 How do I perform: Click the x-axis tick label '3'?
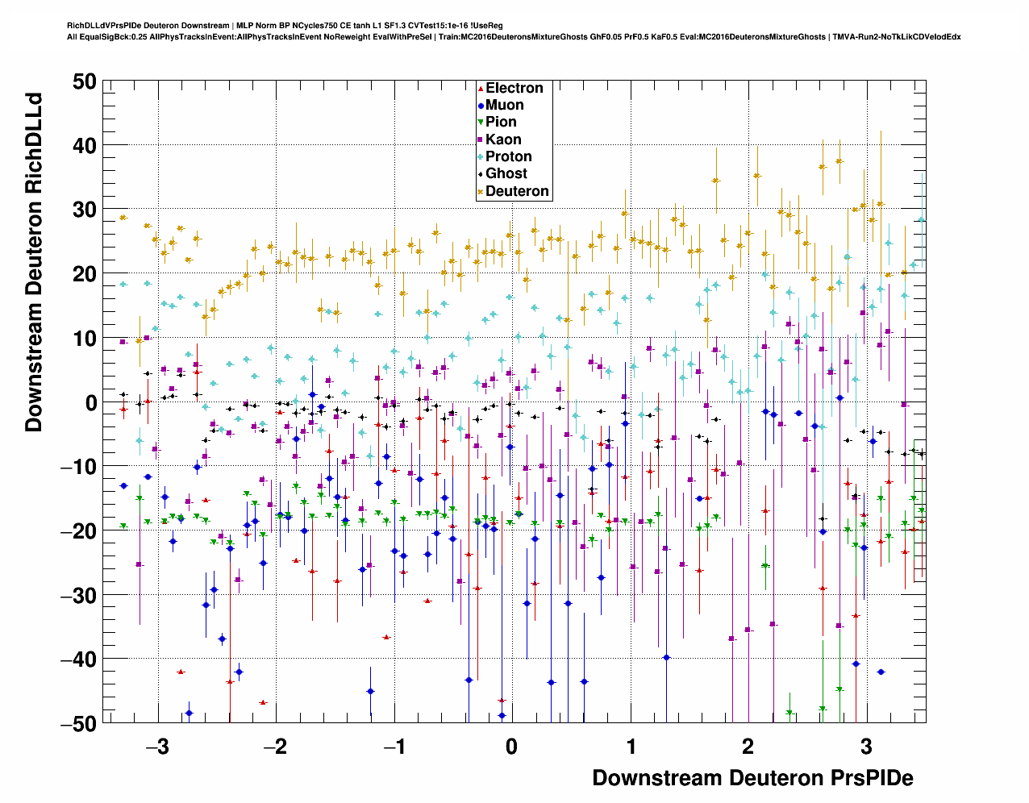pyautogui.click(x=866, y=747)
